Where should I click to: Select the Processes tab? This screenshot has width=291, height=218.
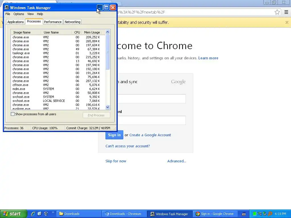[34, 21]
